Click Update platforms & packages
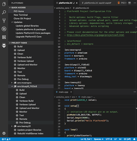Image resolution: width=137 pixels, height=141 pixels. pos(31,29)
